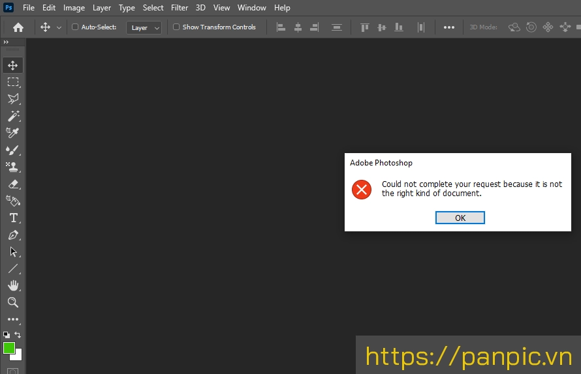Viewport: 581px width, 374px height.
Task: Select the Paint Bucket tool
Action: pos(12,201)
